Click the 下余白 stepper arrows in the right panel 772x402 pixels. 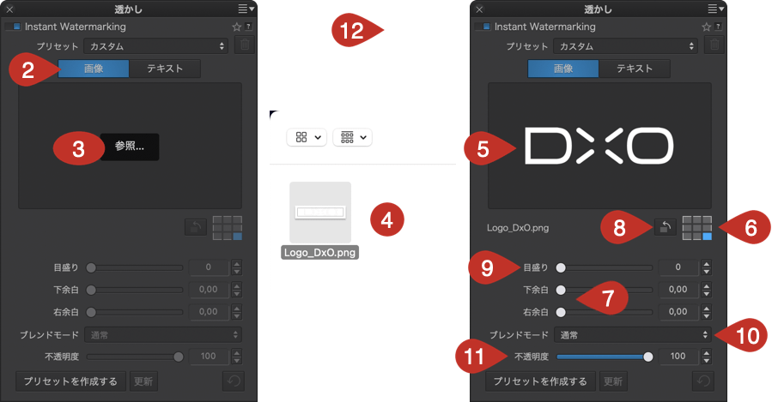707,290
